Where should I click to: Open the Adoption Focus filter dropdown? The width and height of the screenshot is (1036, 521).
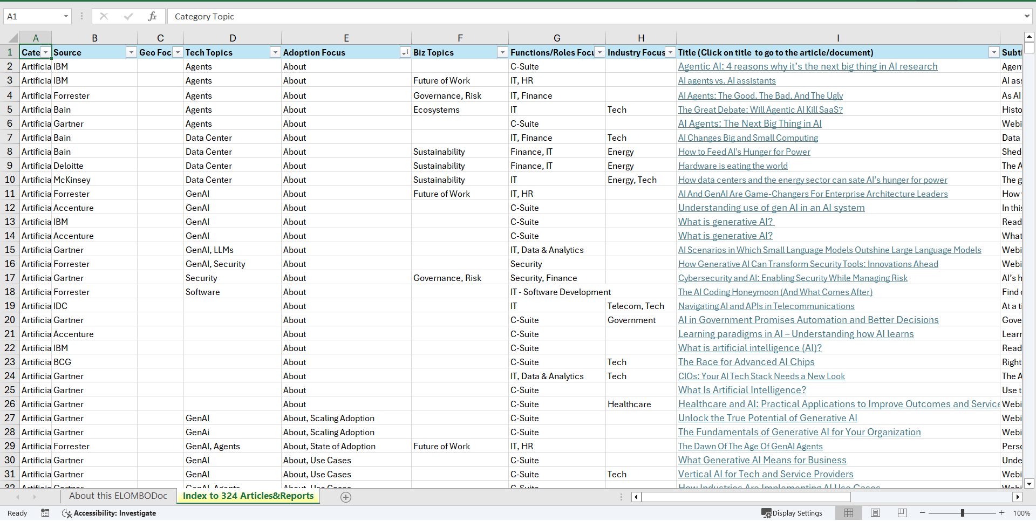pos(405,52)
